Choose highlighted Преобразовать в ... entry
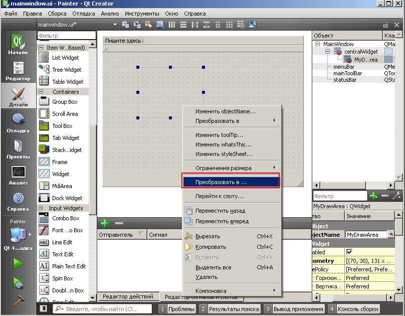Viewport: 405px width, 316px height. [231, 182]
